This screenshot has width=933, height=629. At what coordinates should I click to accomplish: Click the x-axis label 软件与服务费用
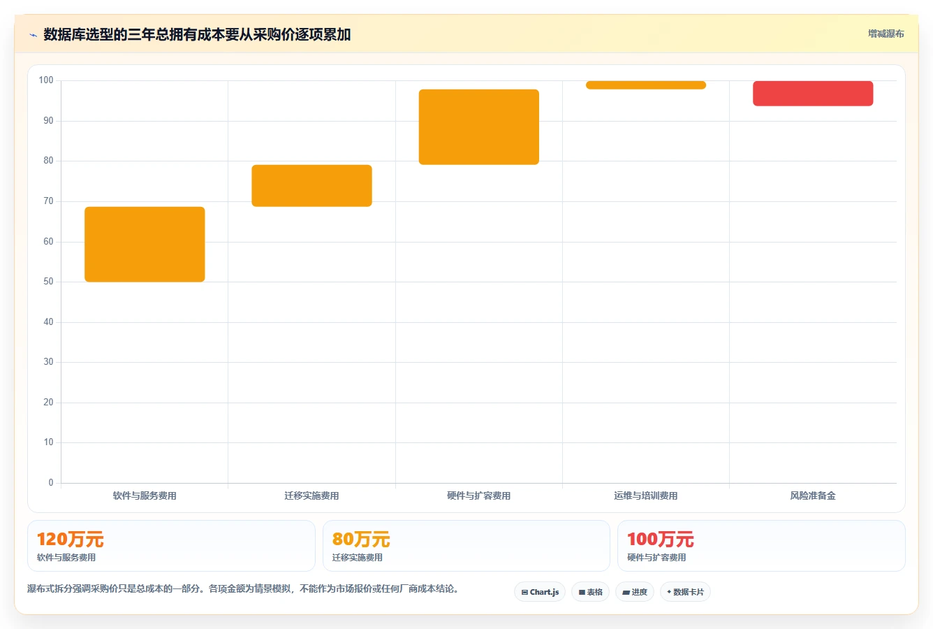point(145,496)
